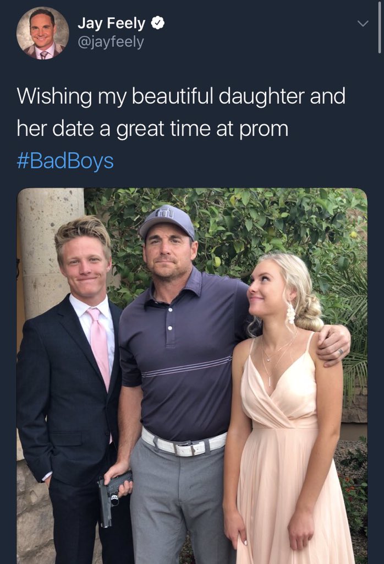Click the scrollbar indicator at right edge

click(x=380, y=28)
